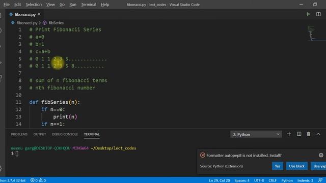Screen dimensions: 326x183
Task: Open the Help menu
Action: 105,5
